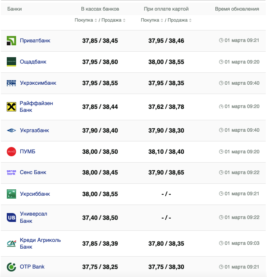
Task: Click the Universal Bank UB logo
Action: click(11, 218)
